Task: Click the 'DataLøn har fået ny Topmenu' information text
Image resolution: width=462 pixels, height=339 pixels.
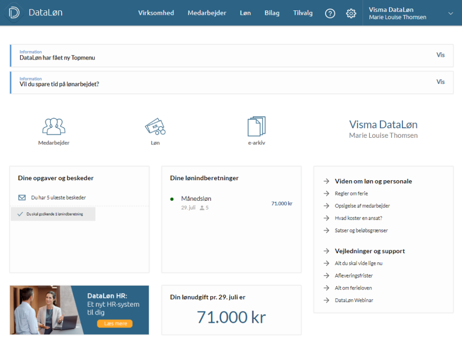Action: tap(57, 58)
